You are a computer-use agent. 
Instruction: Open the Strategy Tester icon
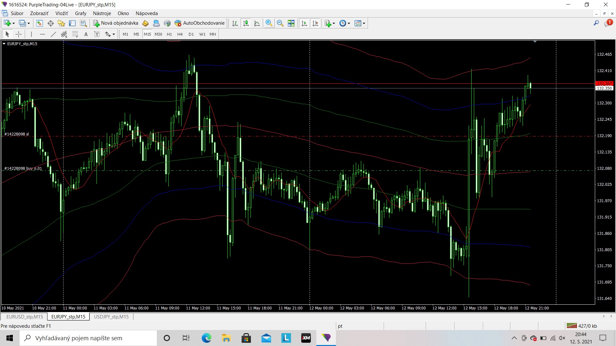pos(83,23)
